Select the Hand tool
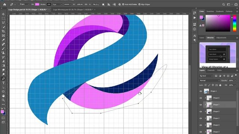Screen dimensions: 239x134 click(3, 96)
